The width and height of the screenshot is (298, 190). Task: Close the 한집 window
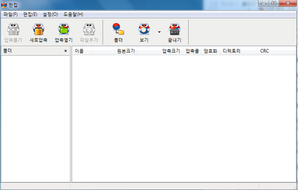coord(288,3)
